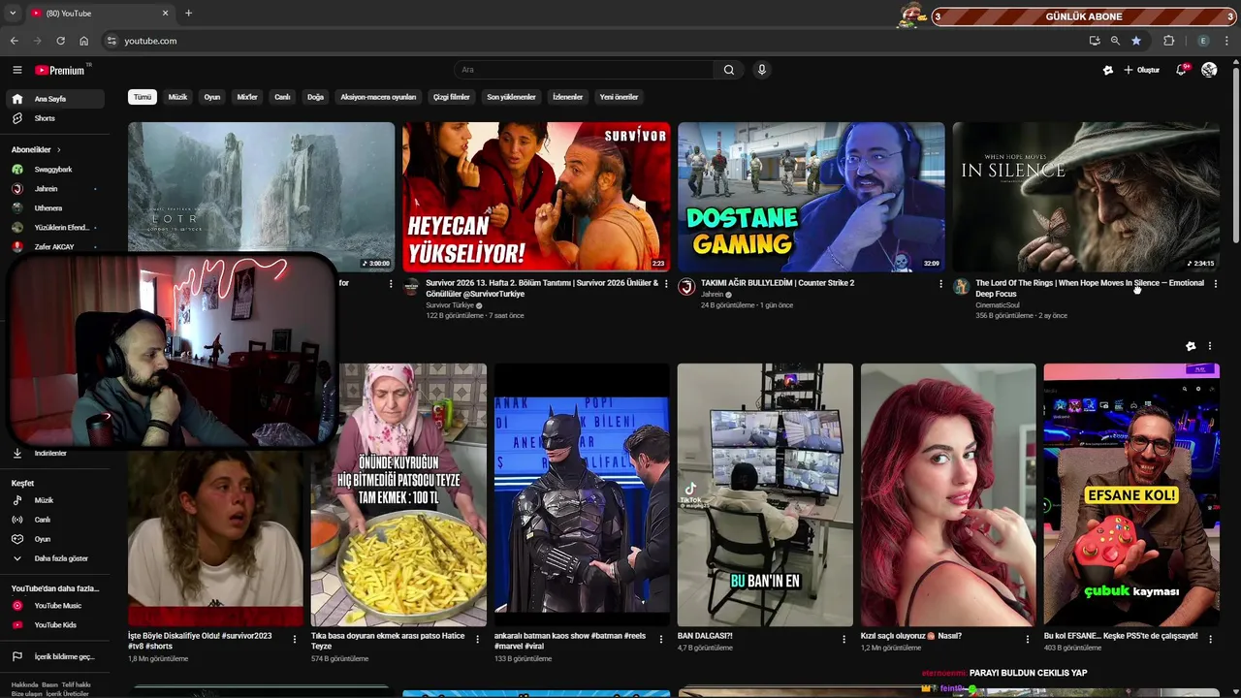Click the sparkle icon next to Oluştur
Image resolution: width=1241 pixels, height=698 pixels.
(1108, 70)
